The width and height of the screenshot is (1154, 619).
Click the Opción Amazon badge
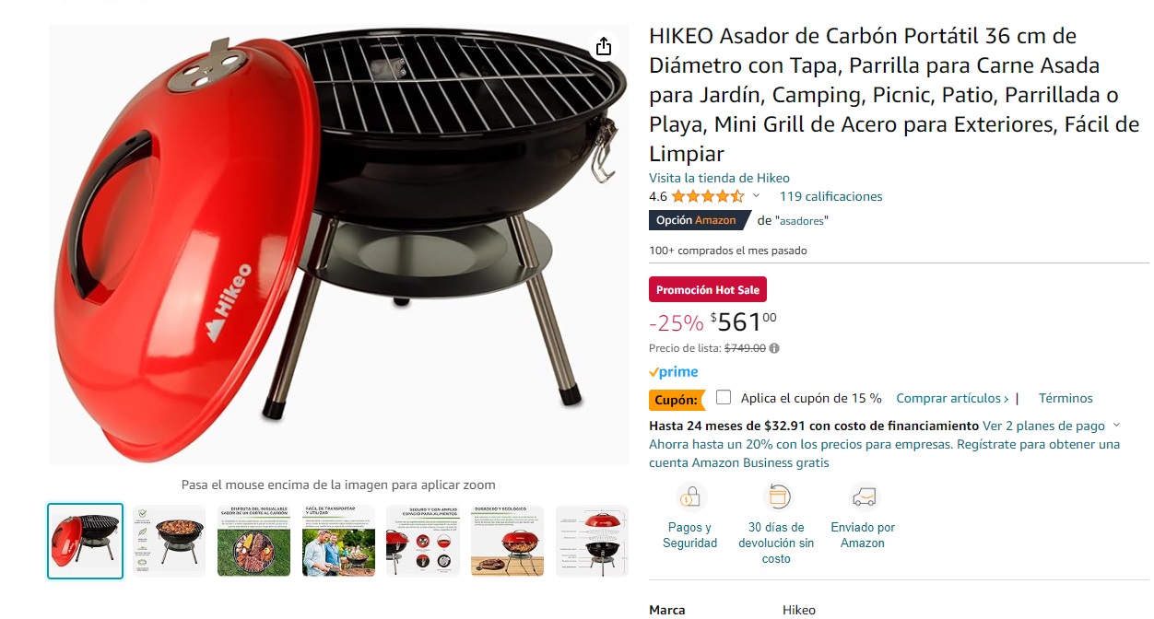(x=699, y=220)
